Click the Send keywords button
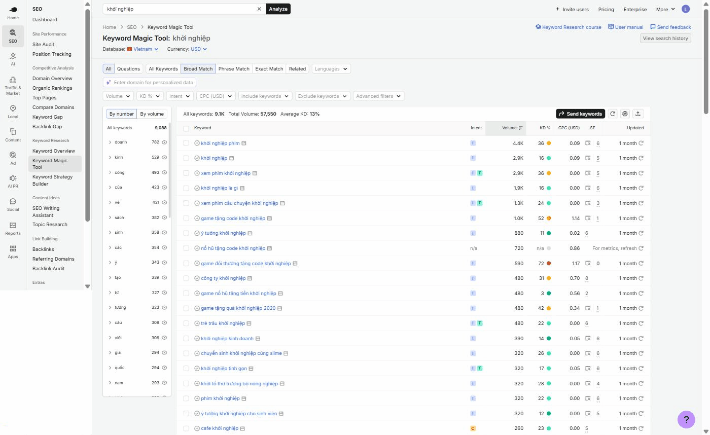The height and width of the screenshot is (435, 710). (x=580, y=114)
